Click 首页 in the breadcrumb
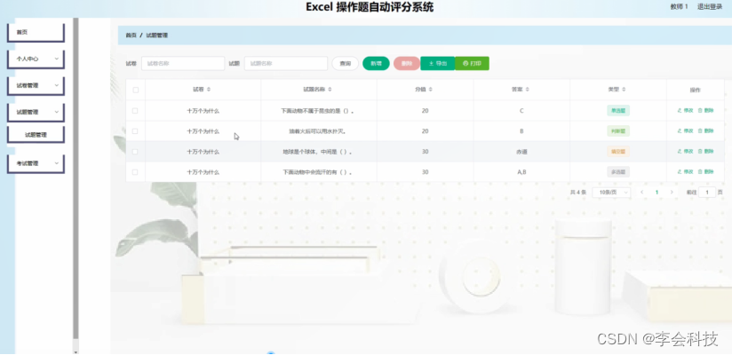 coord(131,35)
